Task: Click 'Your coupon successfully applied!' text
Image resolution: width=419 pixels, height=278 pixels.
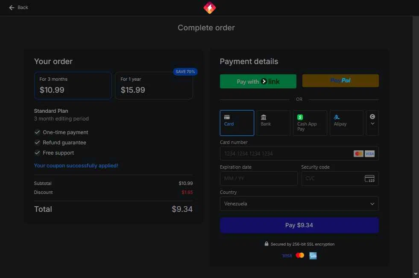Action: pos(76,166)
